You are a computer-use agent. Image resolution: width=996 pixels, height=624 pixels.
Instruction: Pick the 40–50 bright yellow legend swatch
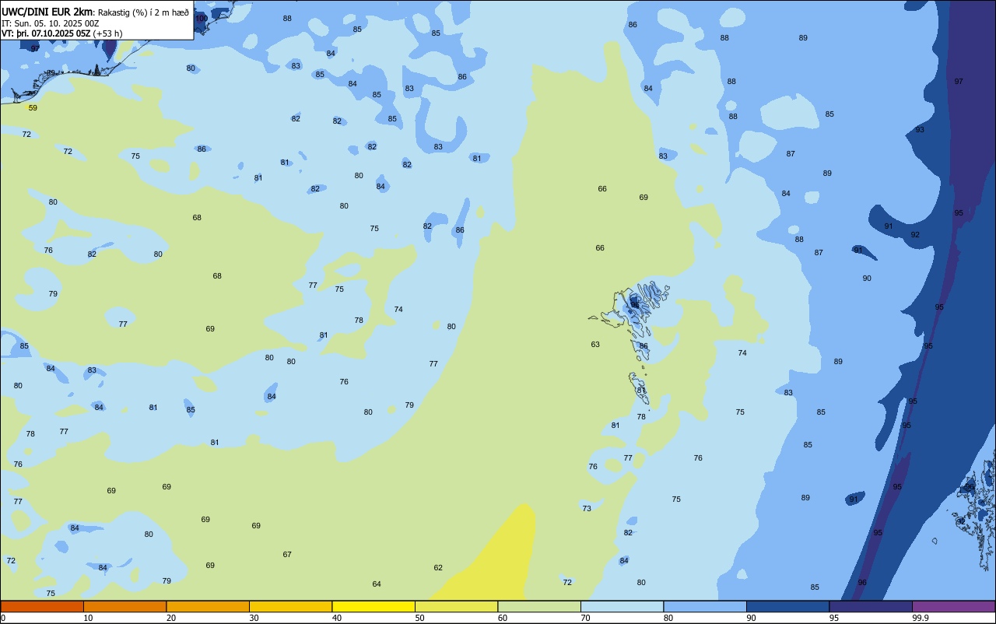(x=373, y=606)
